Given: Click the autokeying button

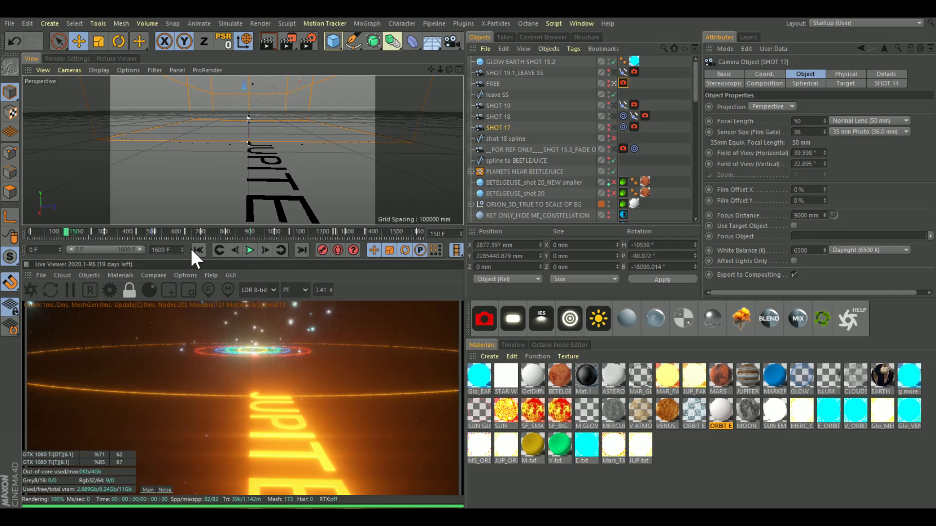Looking at the screenshot, I should tap(338, 250).
